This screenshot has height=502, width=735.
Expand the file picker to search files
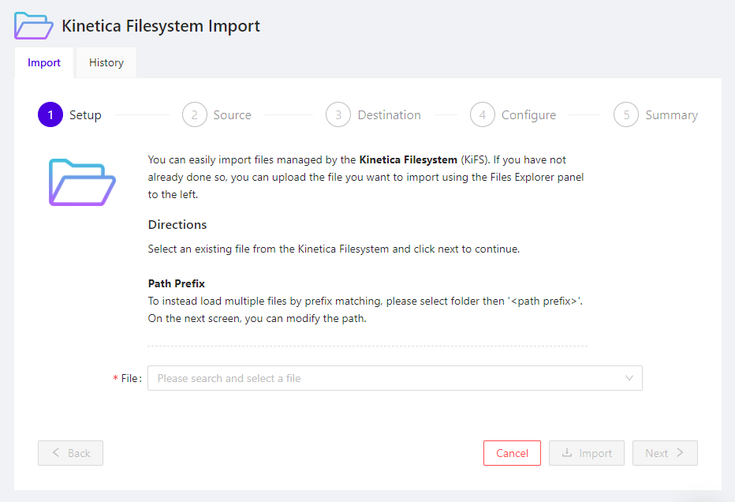pyautogui.click(x=394, y=378)
